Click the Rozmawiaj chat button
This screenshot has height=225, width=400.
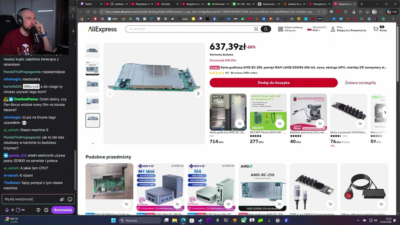point(63,210)
